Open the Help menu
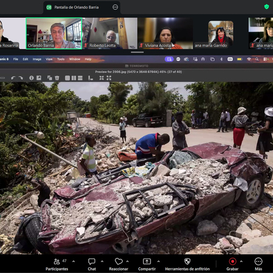 [88, 59]
